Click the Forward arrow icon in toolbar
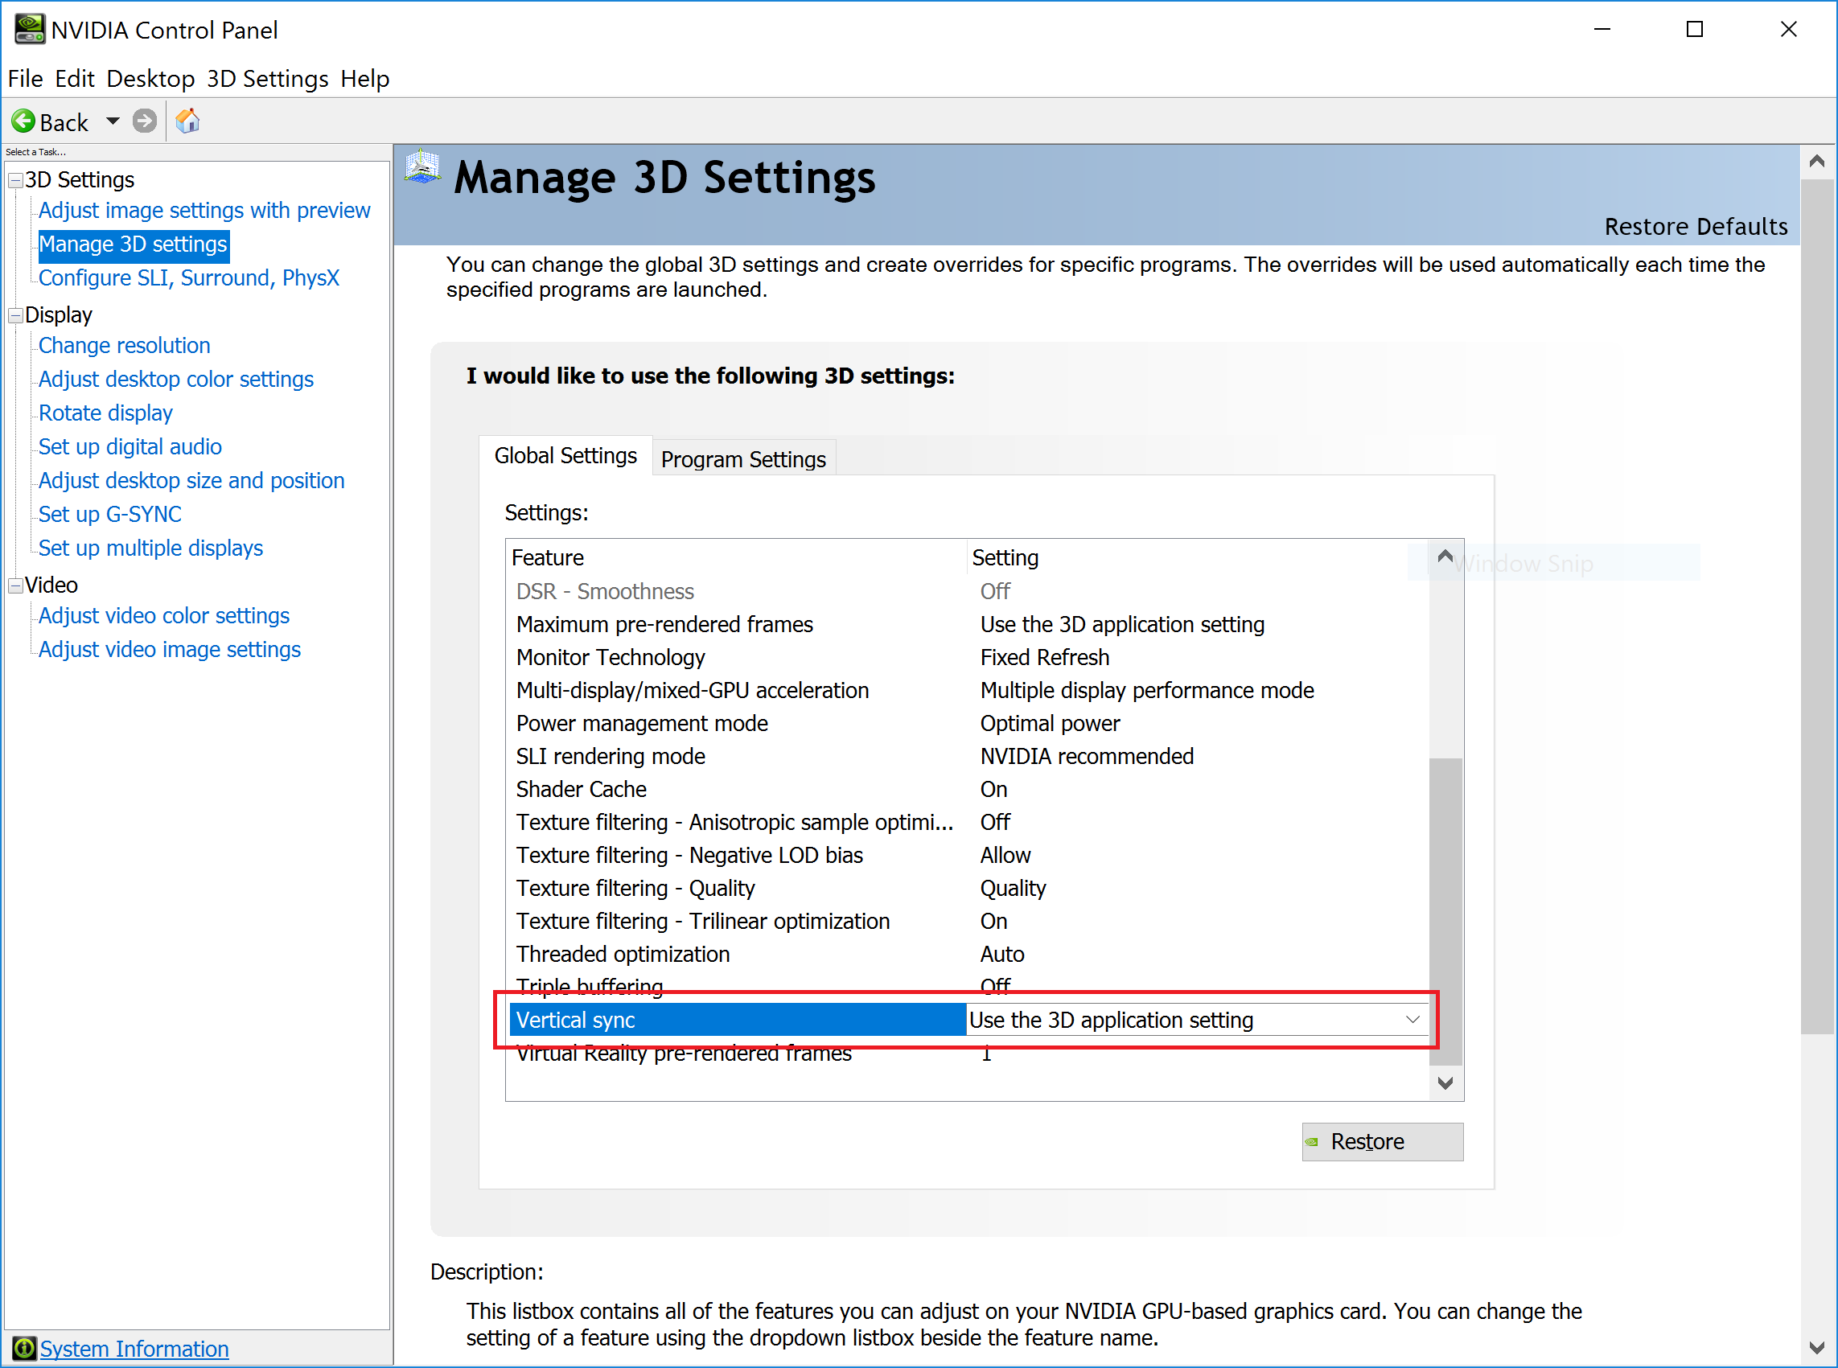The image size is (1838, 1368). [145, 121]
